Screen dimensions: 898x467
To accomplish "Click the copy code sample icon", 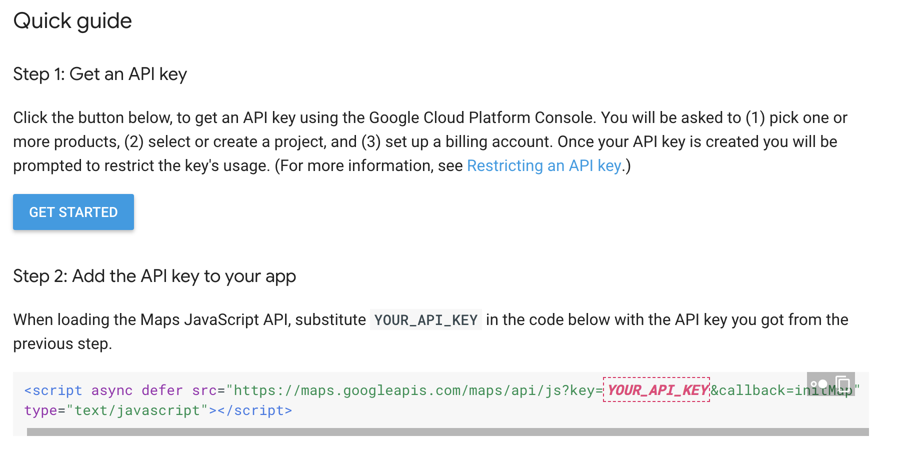I will (843, 384).
